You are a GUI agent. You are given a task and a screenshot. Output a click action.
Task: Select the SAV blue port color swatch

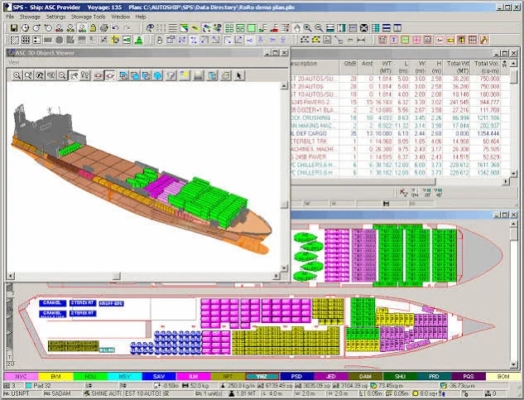point(159,377)
